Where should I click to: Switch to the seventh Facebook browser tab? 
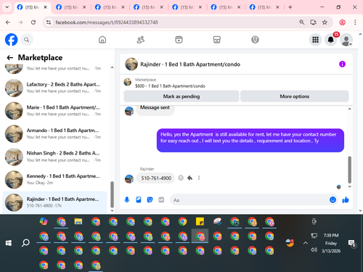264,7
